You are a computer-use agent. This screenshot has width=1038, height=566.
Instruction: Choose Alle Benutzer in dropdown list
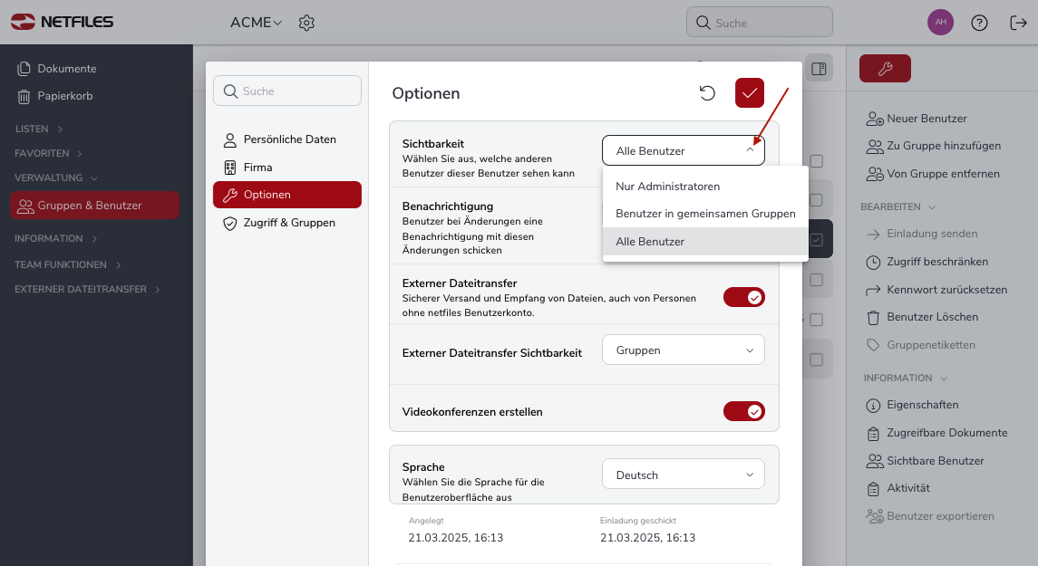coord(705,242)
